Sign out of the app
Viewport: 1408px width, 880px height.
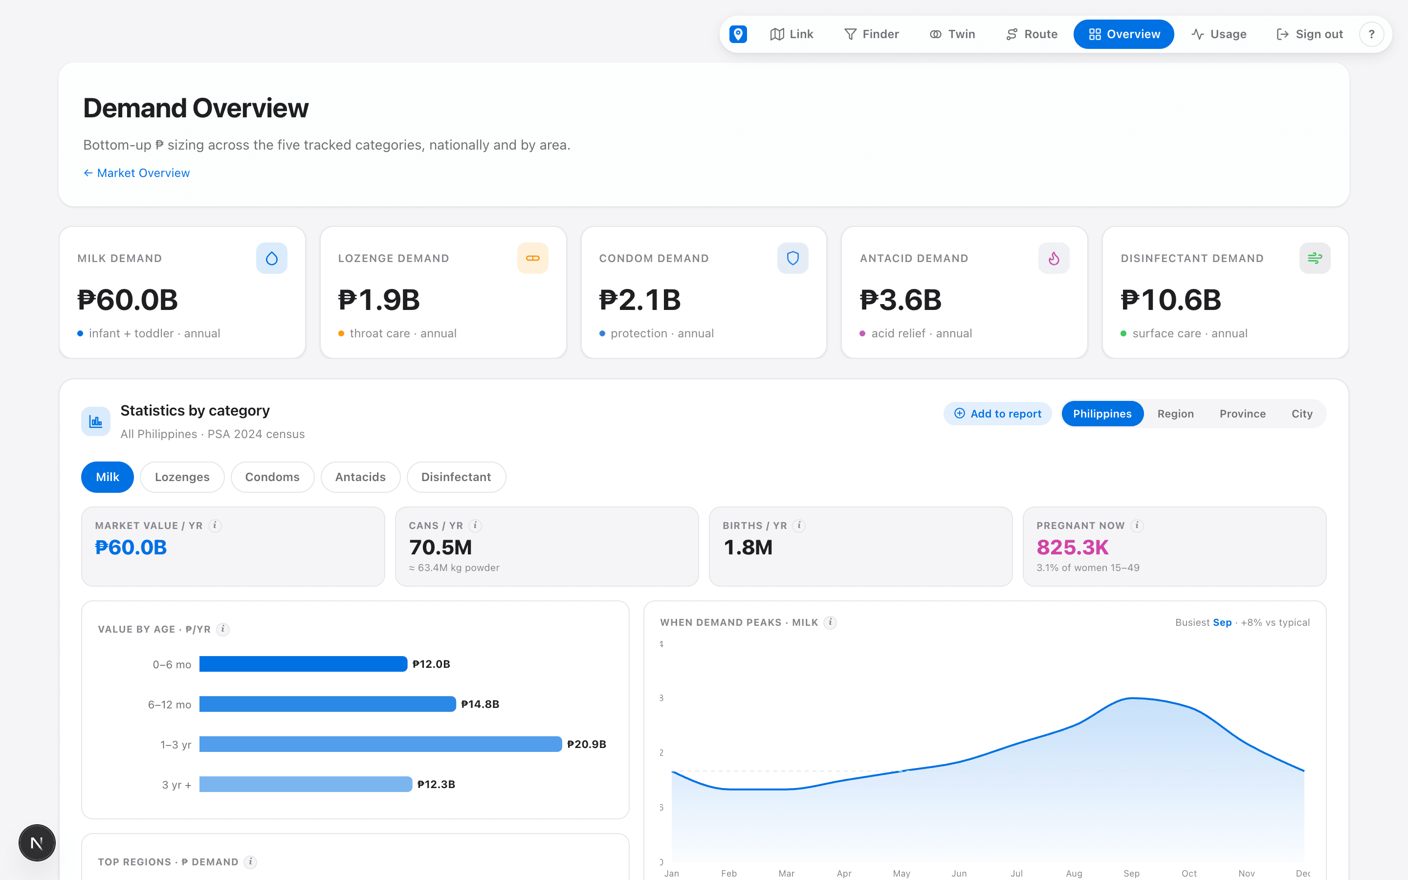tap(1309, 34)
